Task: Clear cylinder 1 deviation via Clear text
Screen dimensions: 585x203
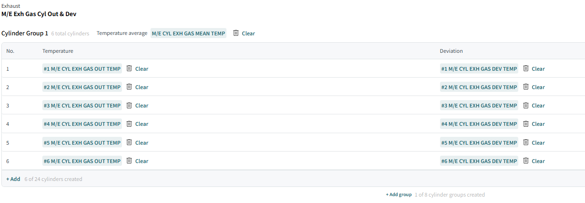Action: coord(539,69)
